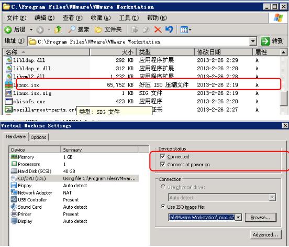Click the ISO image path input field
Image resolution: width=289 pixels, height=247 pixels.
pyautogui.click(x=202, y=218)
